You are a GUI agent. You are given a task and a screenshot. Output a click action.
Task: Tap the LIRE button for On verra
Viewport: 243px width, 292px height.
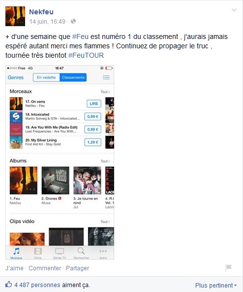tap(94, 104)
